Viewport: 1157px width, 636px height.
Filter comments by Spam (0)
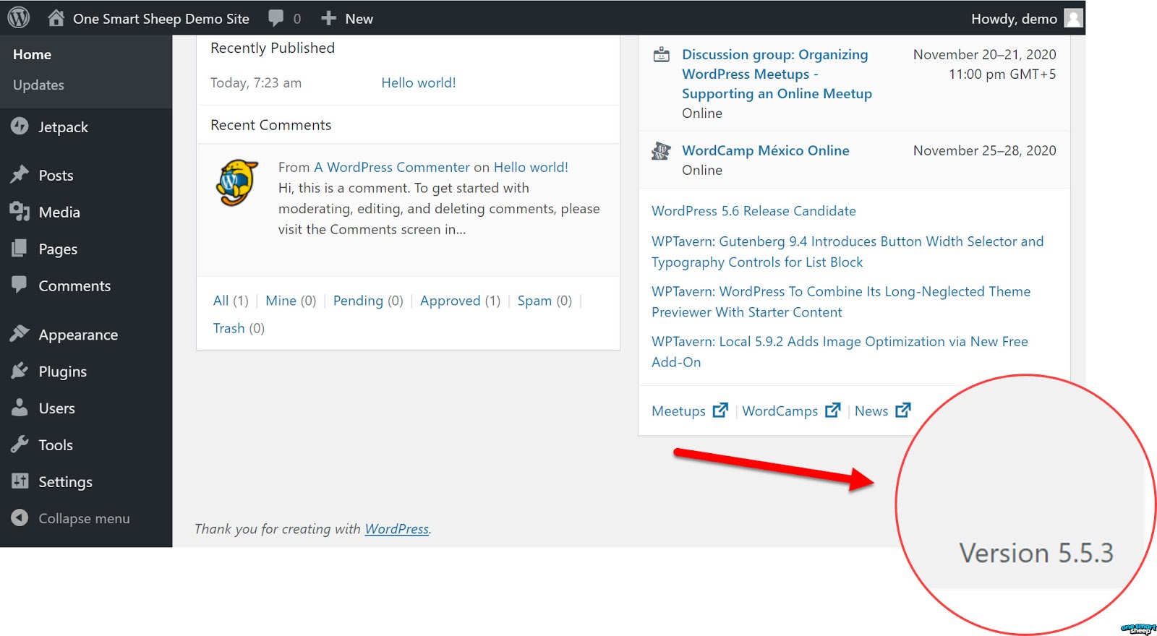pyautogui.click(x=545, y=301)
